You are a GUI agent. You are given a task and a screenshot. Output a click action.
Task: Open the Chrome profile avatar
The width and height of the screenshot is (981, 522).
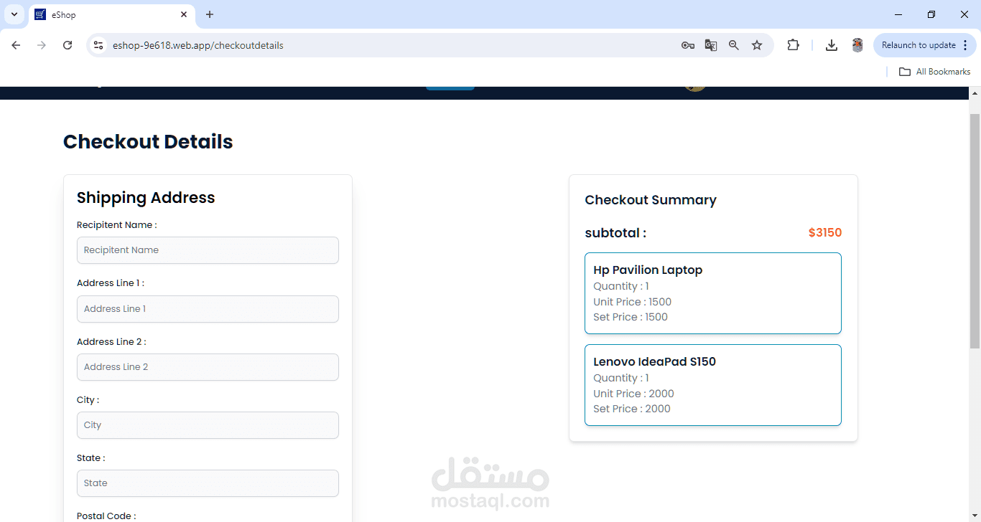click(x=857, y=45)
